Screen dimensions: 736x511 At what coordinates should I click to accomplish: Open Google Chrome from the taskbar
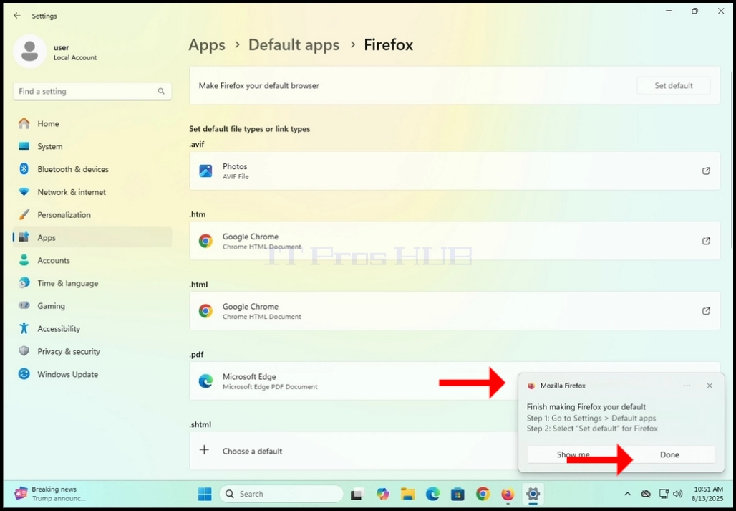click(x=483, y=494)
